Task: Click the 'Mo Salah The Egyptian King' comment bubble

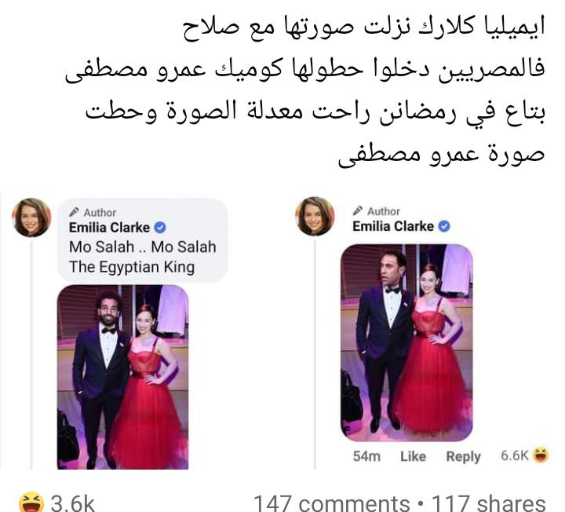Action: click(x=143, y=240)
